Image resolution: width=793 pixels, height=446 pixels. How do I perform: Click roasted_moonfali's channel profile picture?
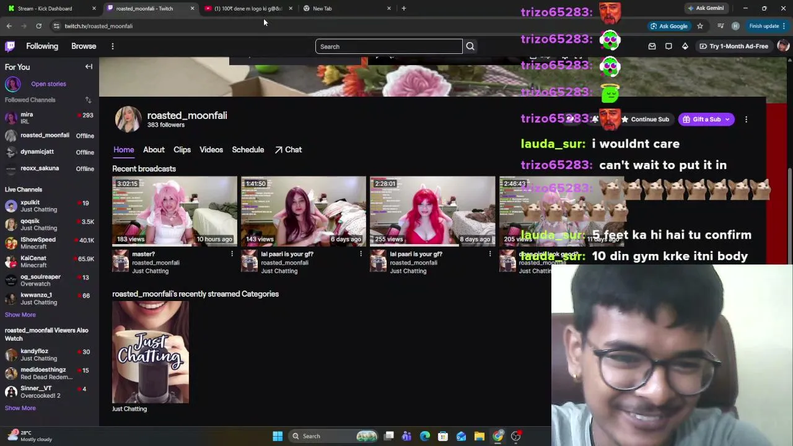[x=128, y=119]
